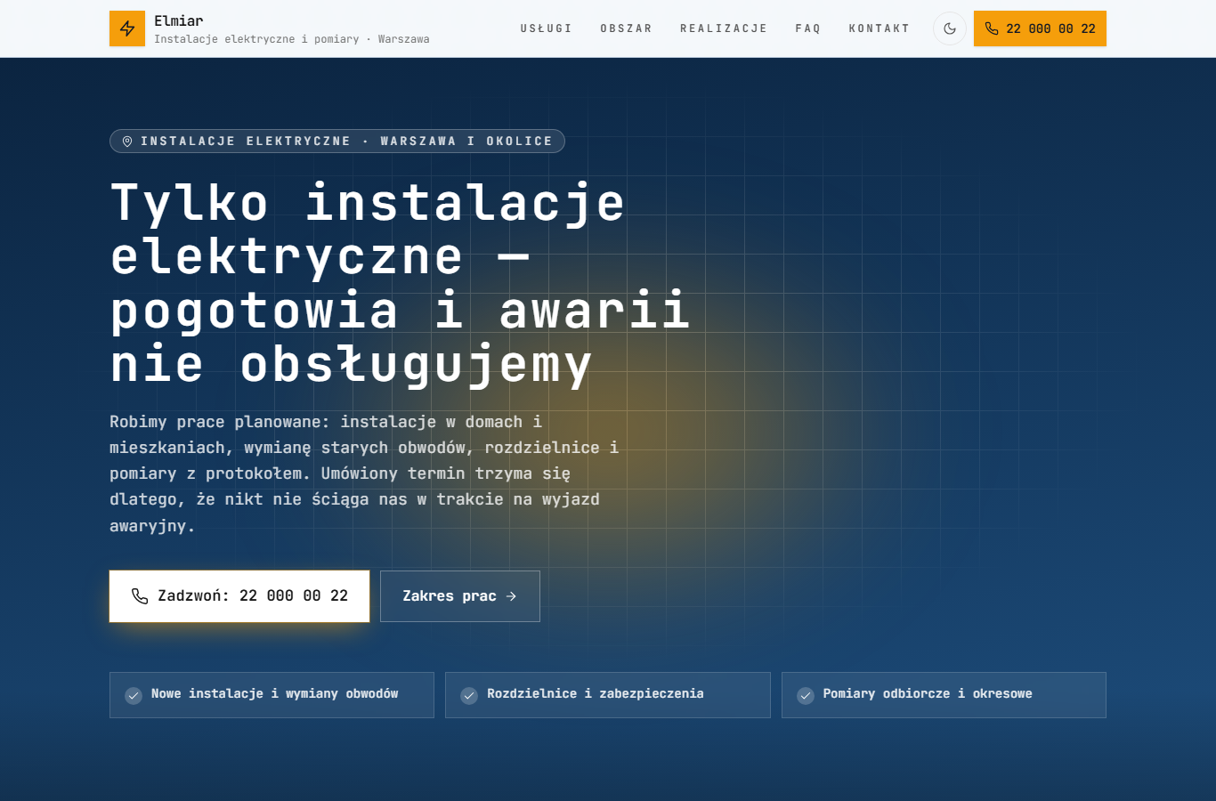Click the paragraph starting Robimy prace planowane

click(x=365, y=473)
